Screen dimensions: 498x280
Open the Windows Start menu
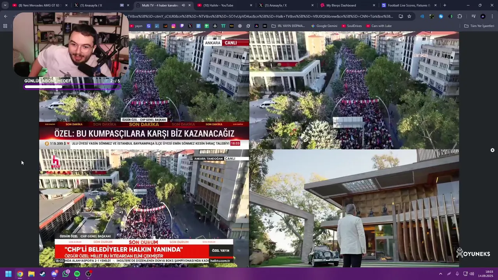[x=8, y=274]
